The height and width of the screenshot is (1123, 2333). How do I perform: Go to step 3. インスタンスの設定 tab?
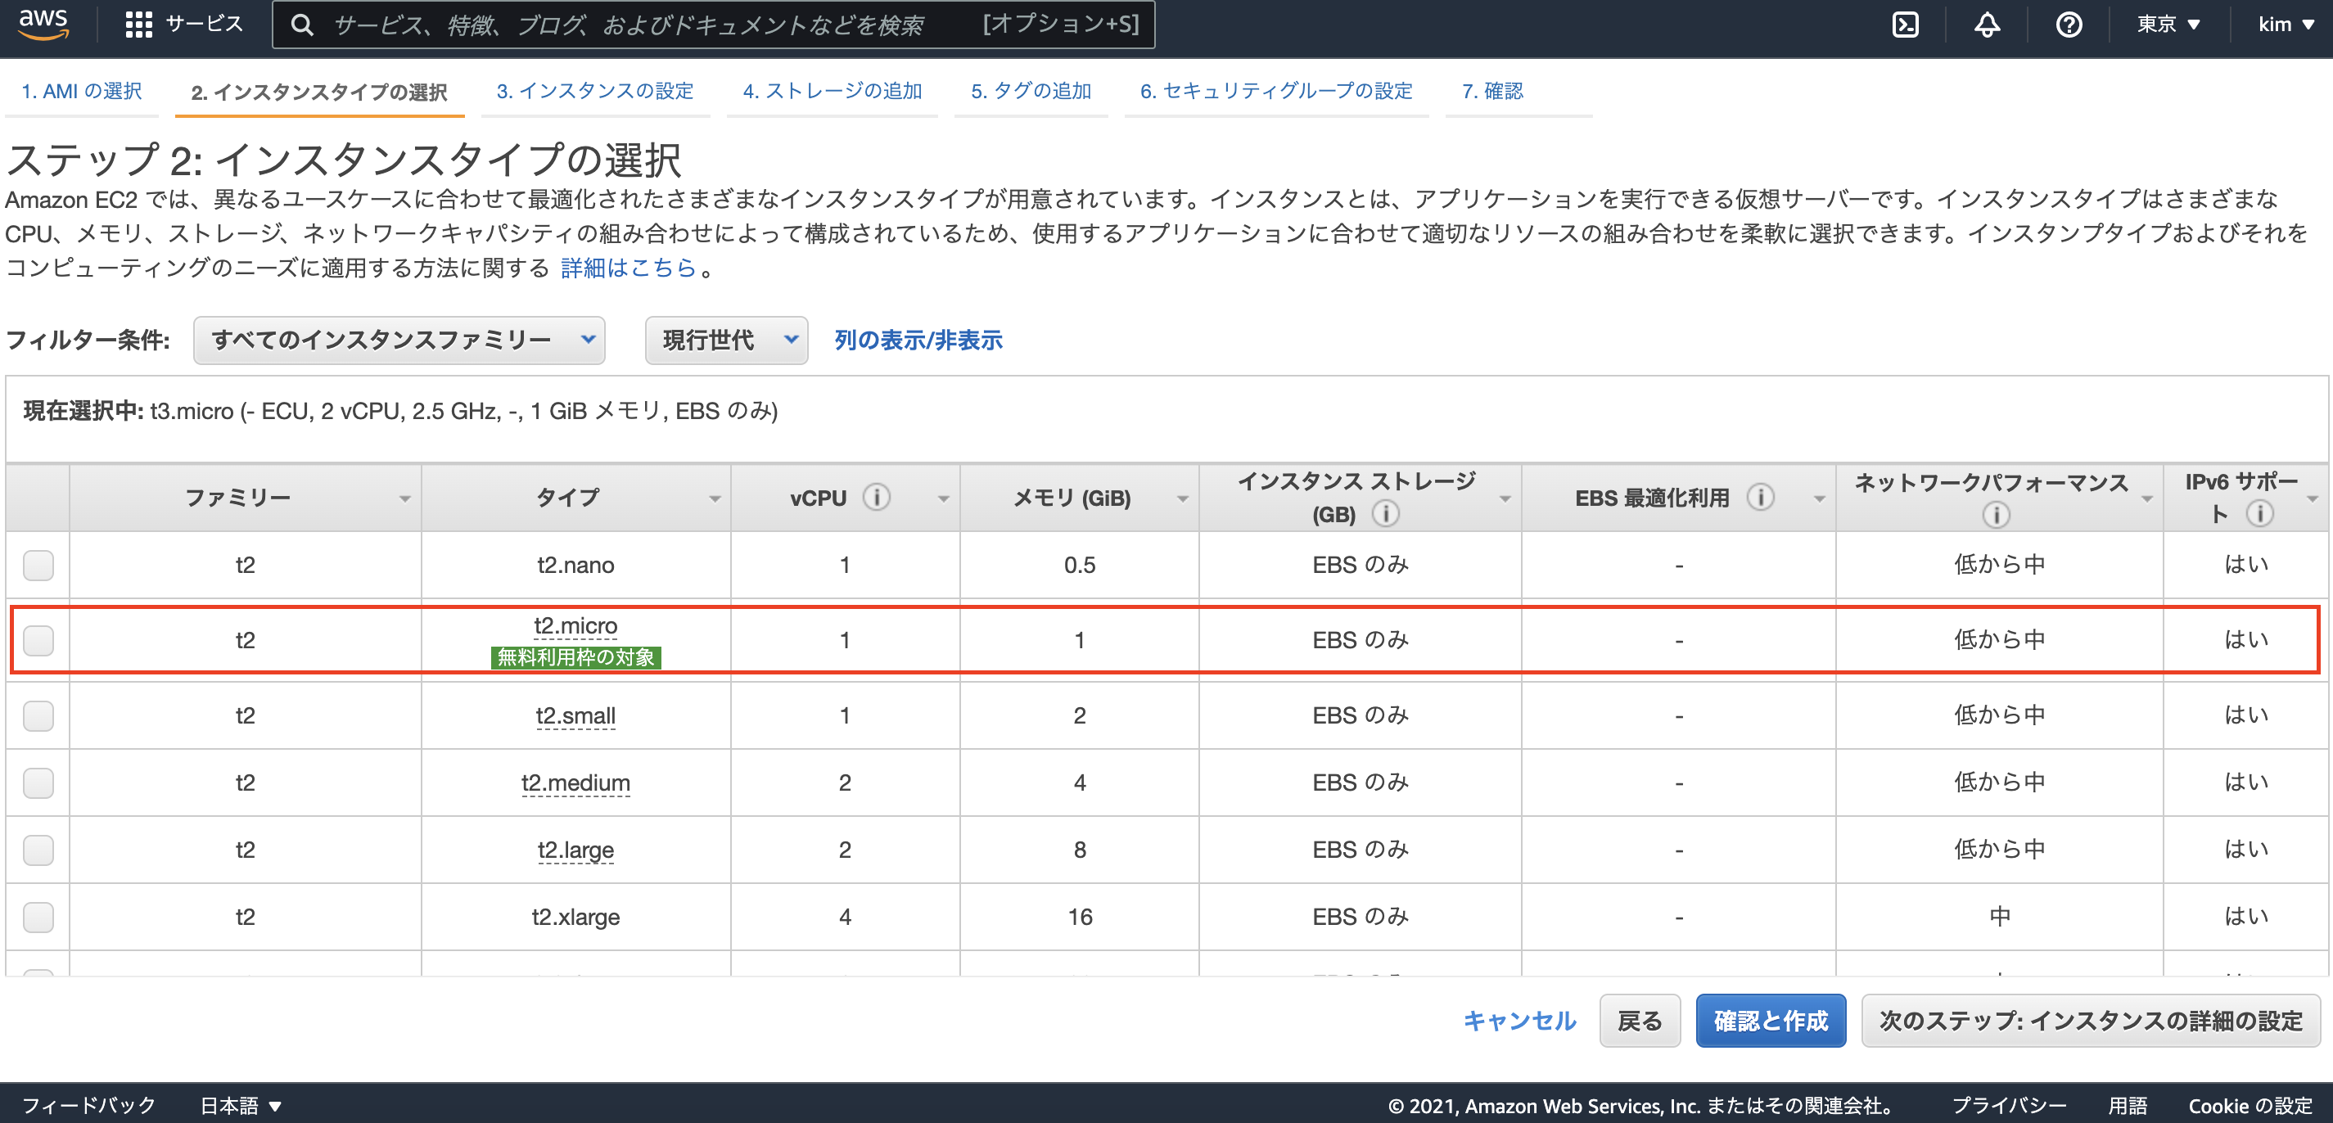click(x=595, y=92)
